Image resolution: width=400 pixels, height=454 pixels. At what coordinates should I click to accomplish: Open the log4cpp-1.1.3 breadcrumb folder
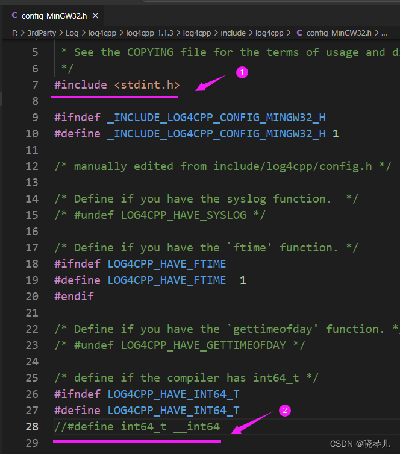(149, 33)
